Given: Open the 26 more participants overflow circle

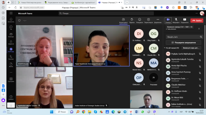Looking at the screenshot, I should 154,77.
